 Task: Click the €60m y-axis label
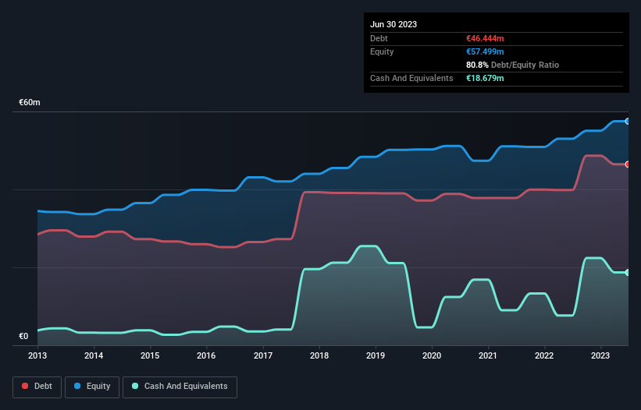tap(30, 102)
